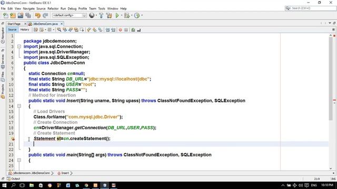This screenshot has height=189, width=337.
Task: Click the Clean and Build Project icon
Action: [109, 15]
